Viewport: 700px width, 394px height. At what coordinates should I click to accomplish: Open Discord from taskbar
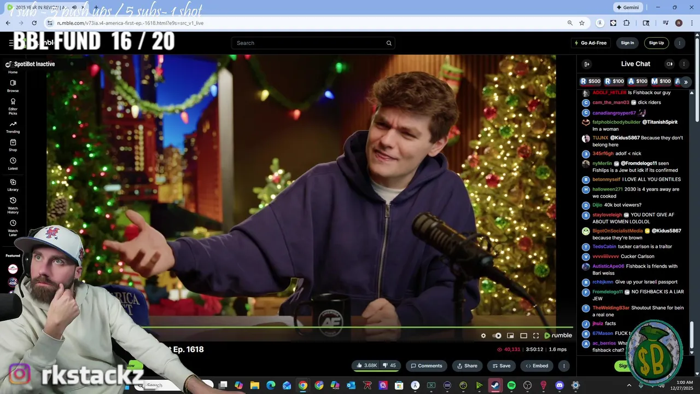pos(559,385)
